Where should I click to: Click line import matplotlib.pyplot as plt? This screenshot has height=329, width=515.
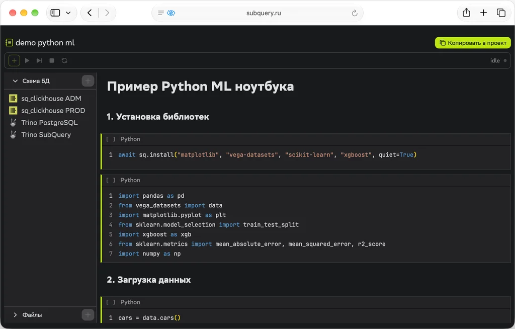tap(172, 215)
